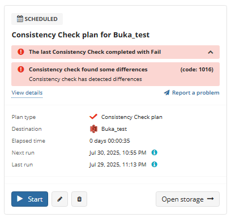Click the error code 1016 text

197,70
